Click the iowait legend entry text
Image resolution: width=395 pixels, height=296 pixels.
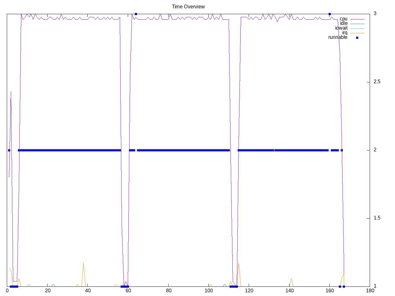tap(341, 28)
